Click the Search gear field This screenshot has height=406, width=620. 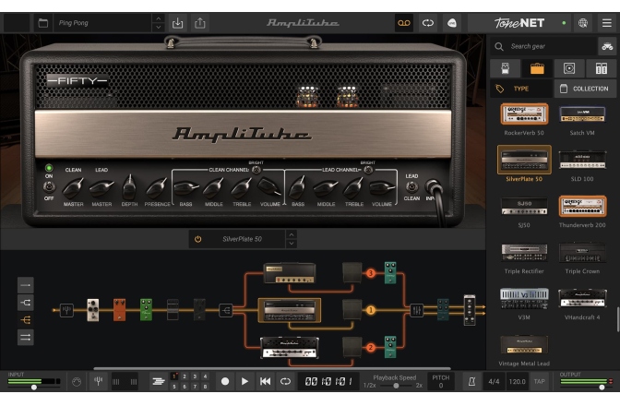click(x=543, y=47)
